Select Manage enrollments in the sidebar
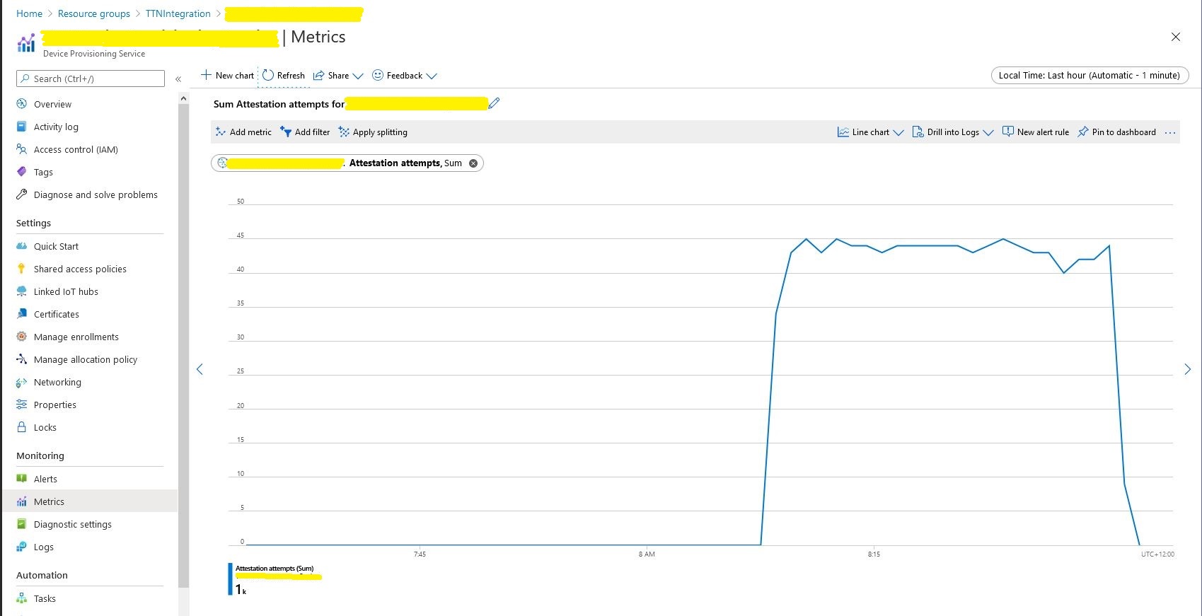This screenshot has width=1202, height=616. tap(76, 337)
